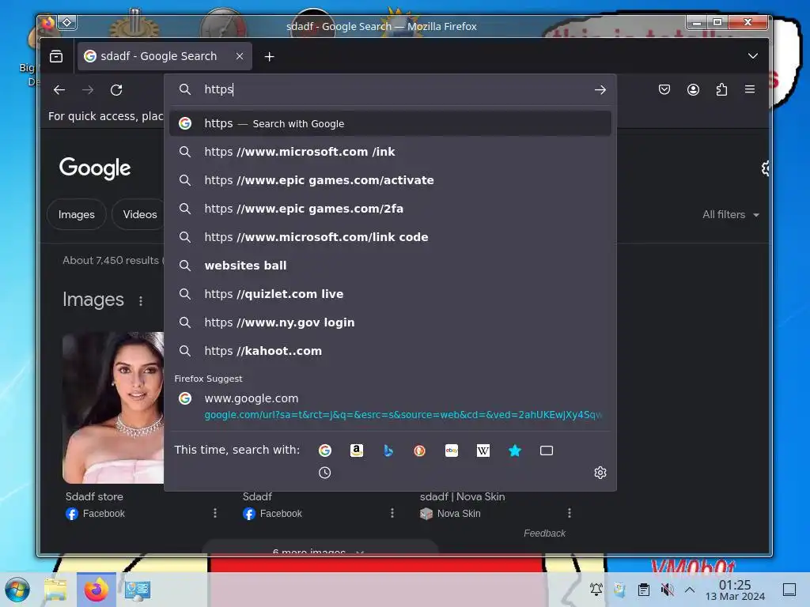
Task: Open the www.google.com Firefox Suggest entry
Action: click(390, 406)
